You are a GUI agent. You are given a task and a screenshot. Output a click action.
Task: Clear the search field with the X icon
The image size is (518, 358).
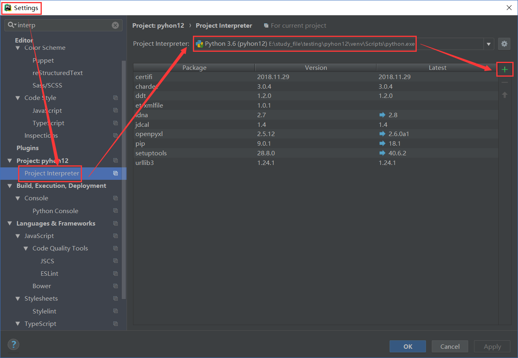tap(115, 25)
